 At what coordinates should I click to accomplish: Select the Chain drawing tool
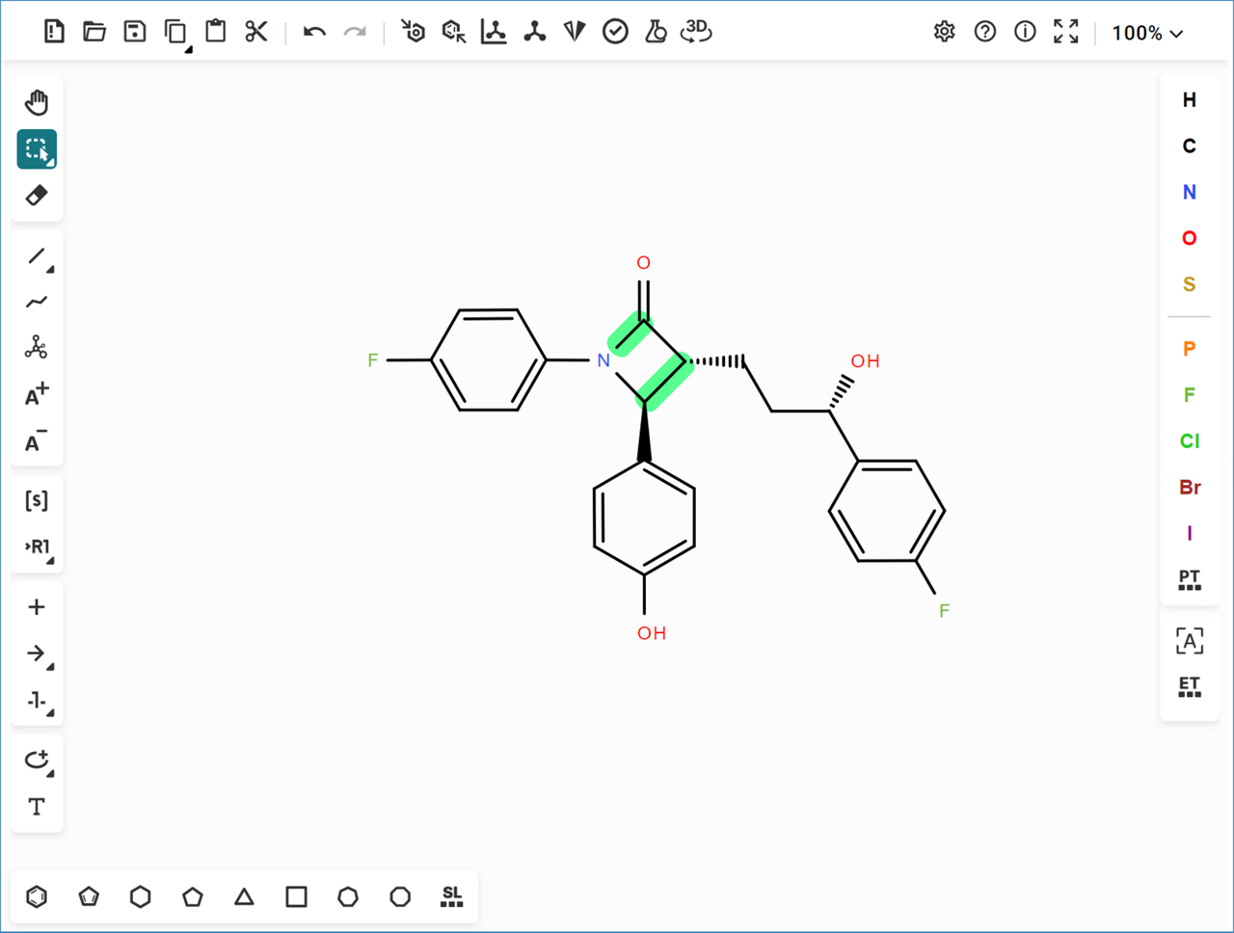(x=37, y=302)
